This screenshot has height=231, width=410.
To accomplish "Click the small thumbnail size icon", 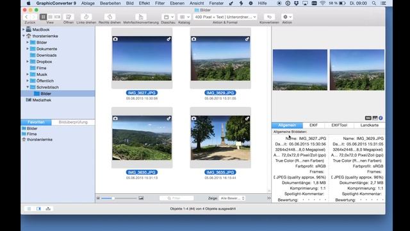I will 98,198.
